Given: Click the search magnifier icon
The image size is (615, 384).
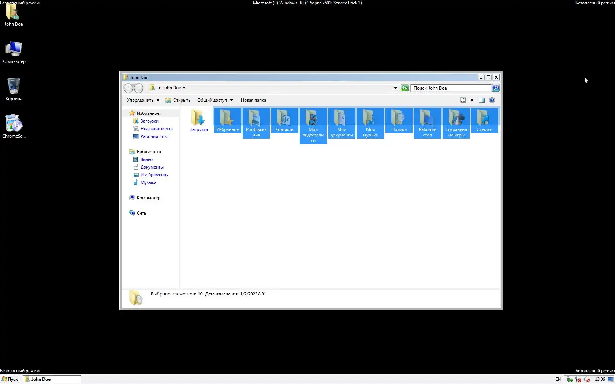Looking at the screenshot, I should [496, 88].
